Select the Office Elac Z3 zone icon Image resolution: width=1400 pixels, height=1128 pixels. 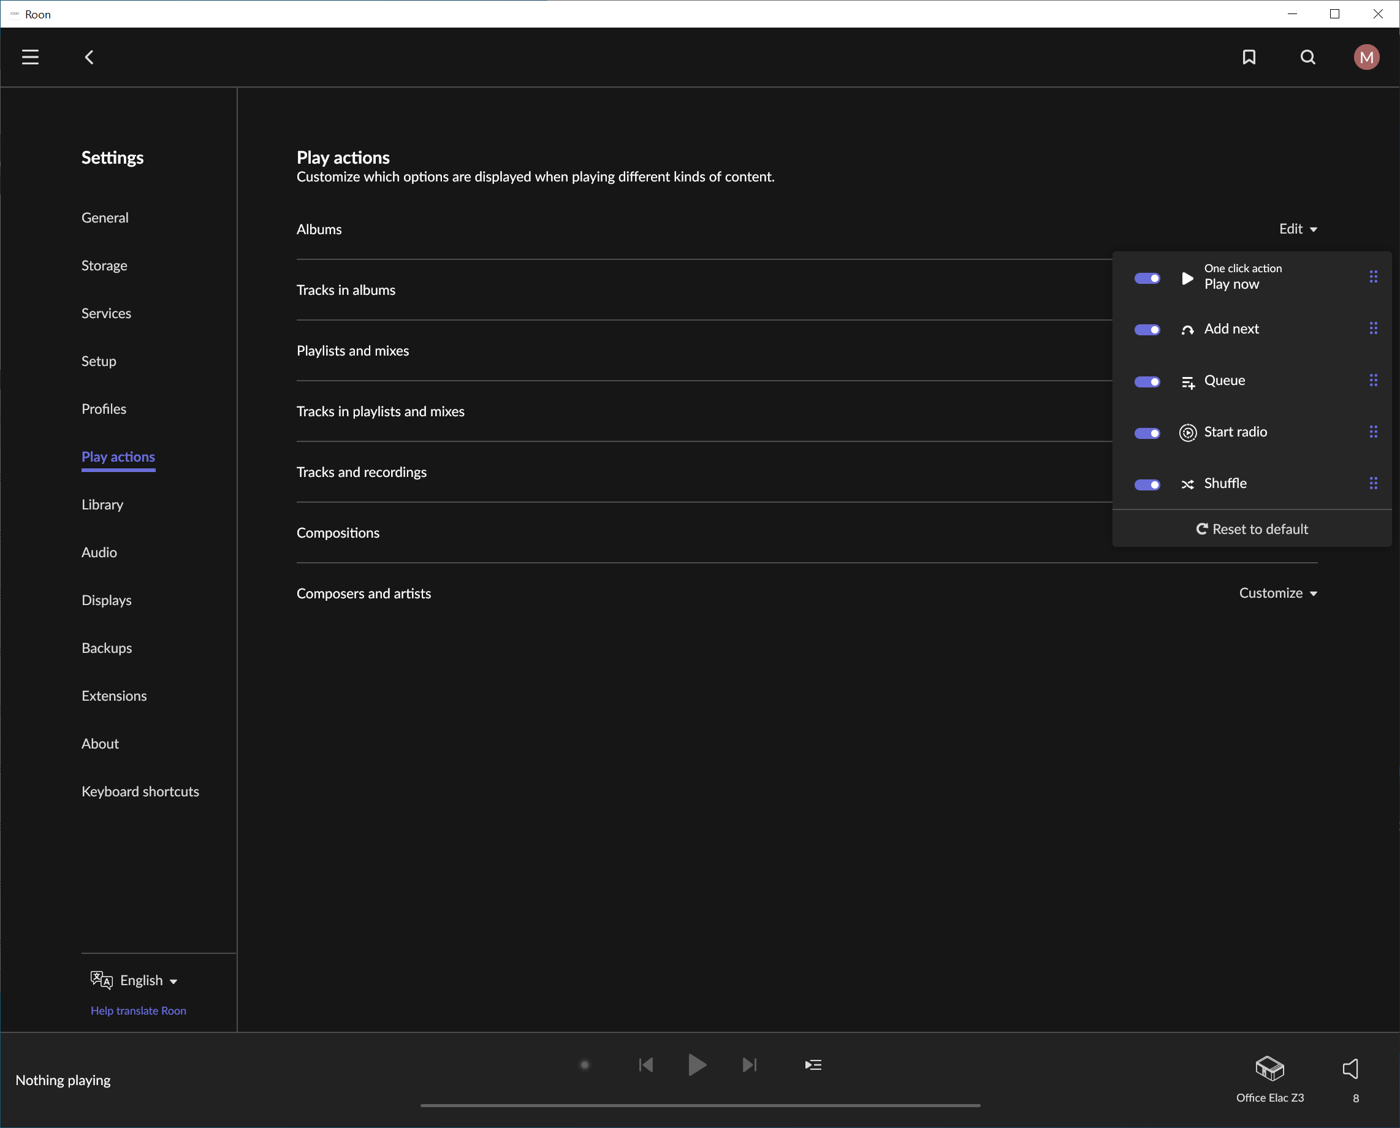(x=1269, y=1067)
